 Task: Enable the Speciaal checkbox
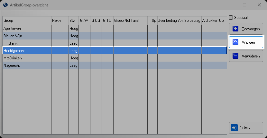pos(231,18)
